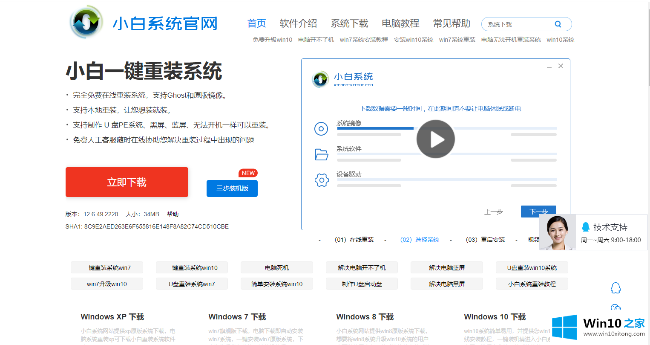The height and width of the screenshot is (345, 650).
Task: Click the 电脑死机 button
Action: 277,268
